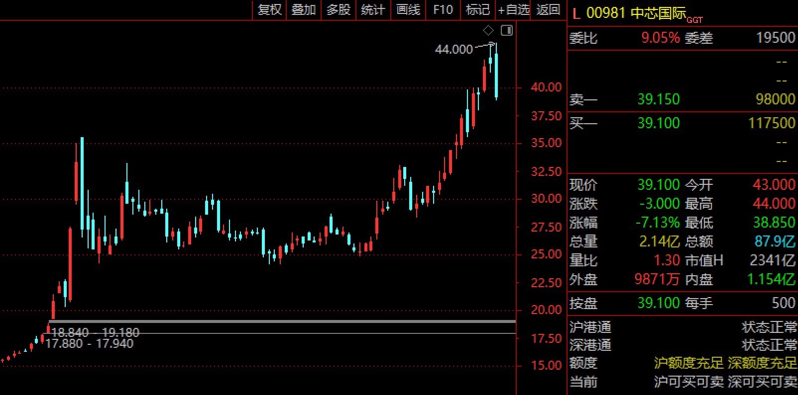Click the red L indicator beside stock code
Viewport: 798px width, 395px height.
coord(576,13)
